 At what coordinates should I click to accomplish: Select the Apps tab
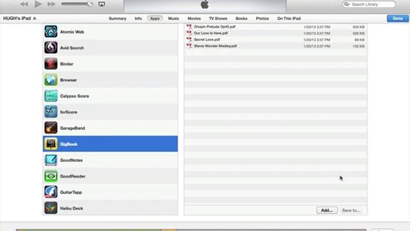click(155, 19)
